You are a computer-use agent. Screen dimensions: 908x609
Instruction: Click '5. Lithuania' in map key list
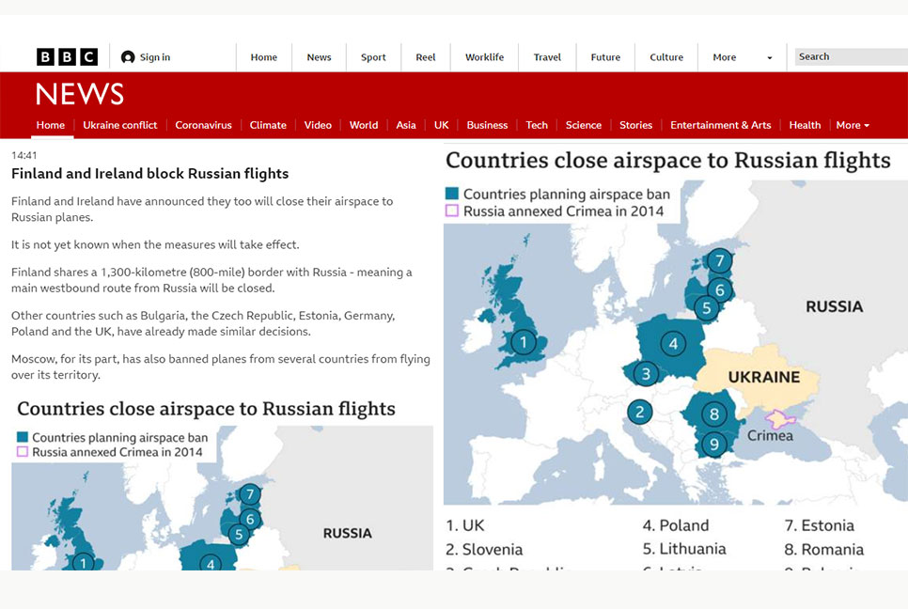684,549
